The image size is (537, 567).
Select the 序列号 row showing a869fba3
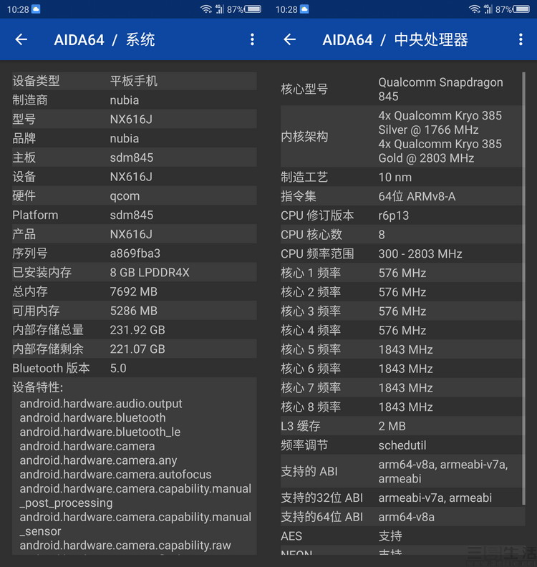click(x=134, y=253)
